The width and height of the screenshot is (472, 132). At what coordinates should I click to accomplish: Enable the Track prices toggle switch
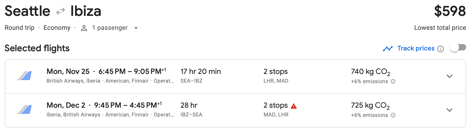(x=458, y=48)
